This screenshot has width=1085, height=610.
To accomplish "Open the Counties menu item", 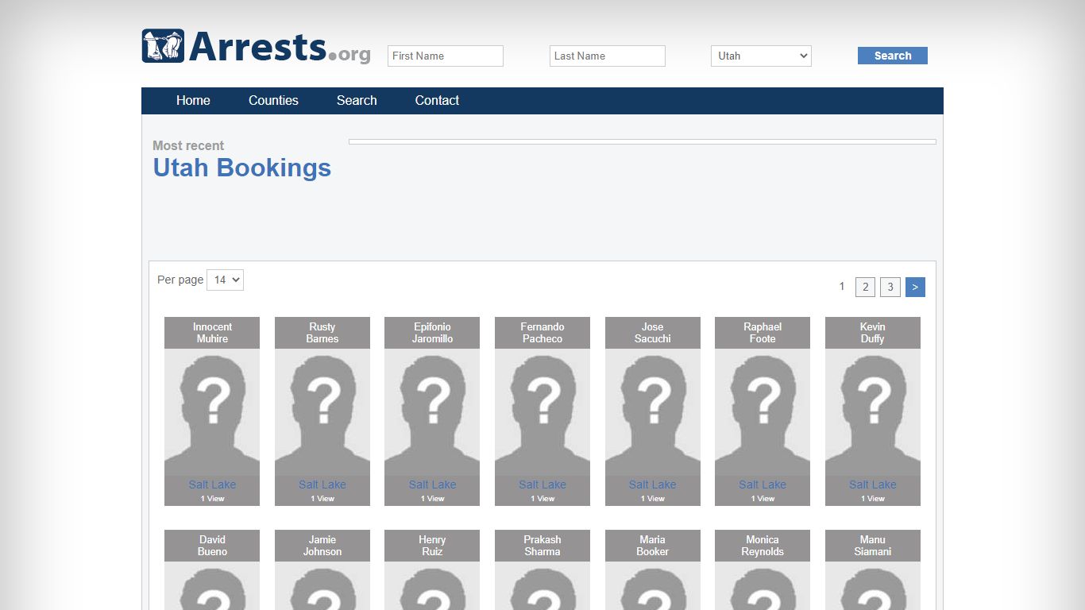I will point(273,100).
